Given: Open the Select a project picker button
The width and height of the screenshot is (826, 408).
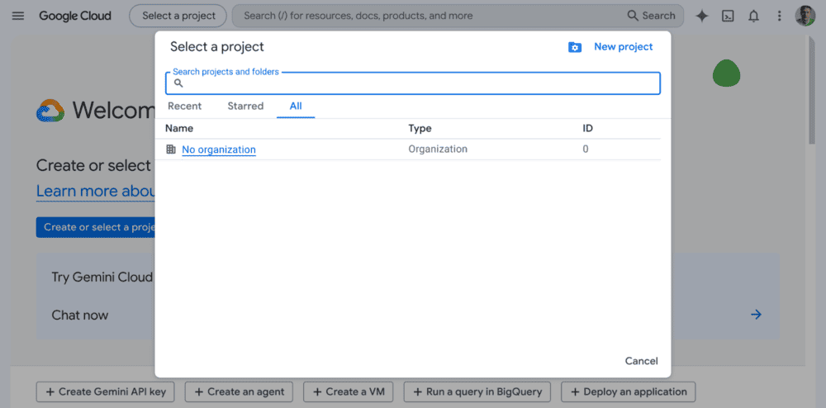Looking at the screenshot, I should [x=178, y=16].
